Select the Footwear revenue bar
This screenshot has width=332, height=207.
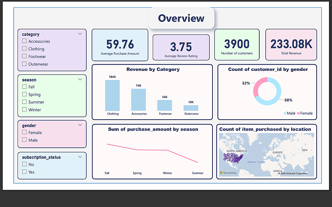pos(165,105)
